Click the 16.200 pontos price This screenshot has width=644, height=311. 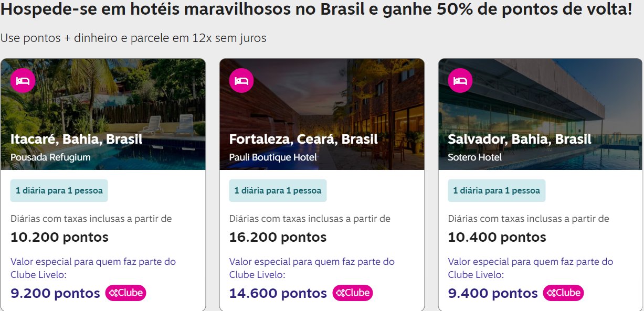(x=278, y=237)
